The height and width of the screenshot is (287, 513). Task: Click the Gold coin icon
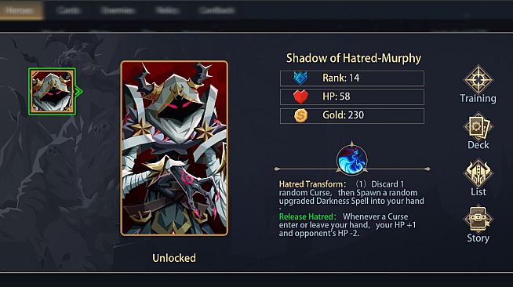(300, 115)
